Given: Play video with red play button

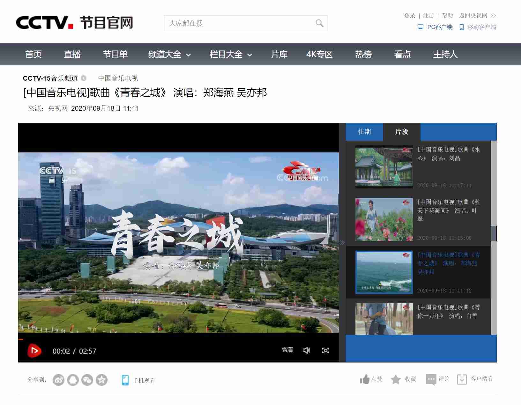Looking at the screenshot, I should coord(34,351).
